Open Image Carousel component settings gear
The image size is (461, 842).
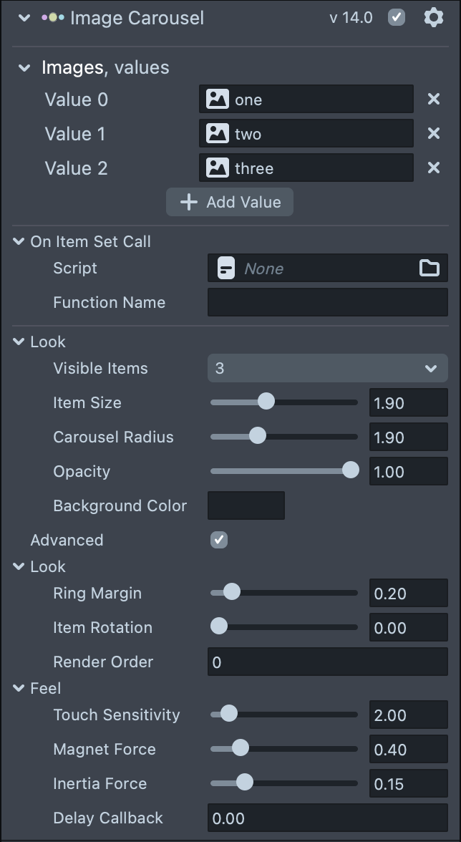click(x=434, y=18)
